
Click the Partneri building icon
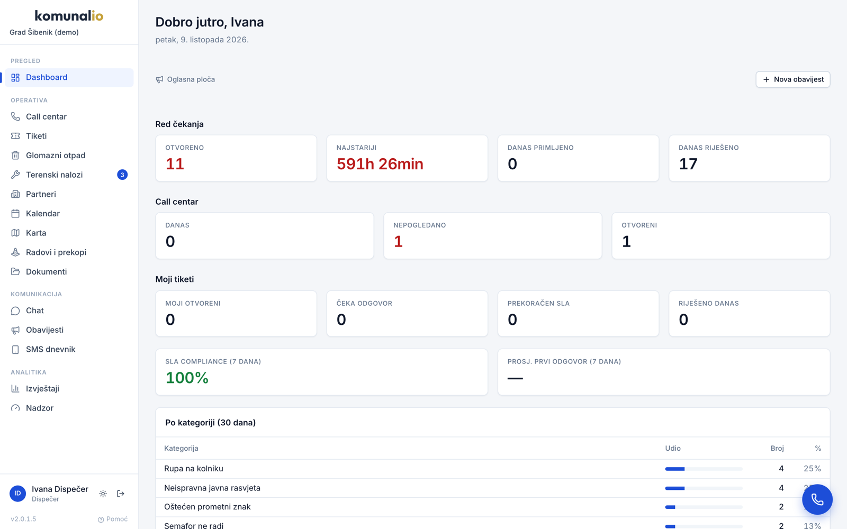(15, 194)
